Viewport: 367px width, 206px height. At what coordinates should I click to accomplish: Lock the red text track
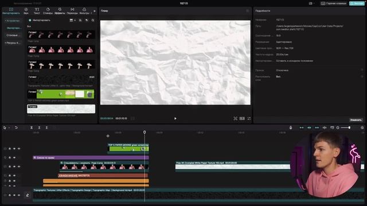10,176
